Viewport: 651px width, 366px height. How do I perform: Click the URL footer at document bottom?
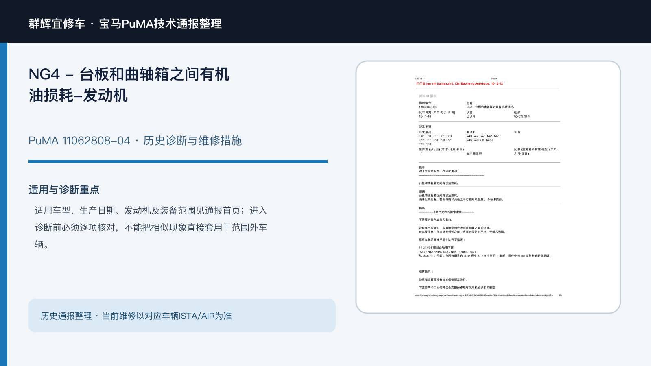(484, 296)
